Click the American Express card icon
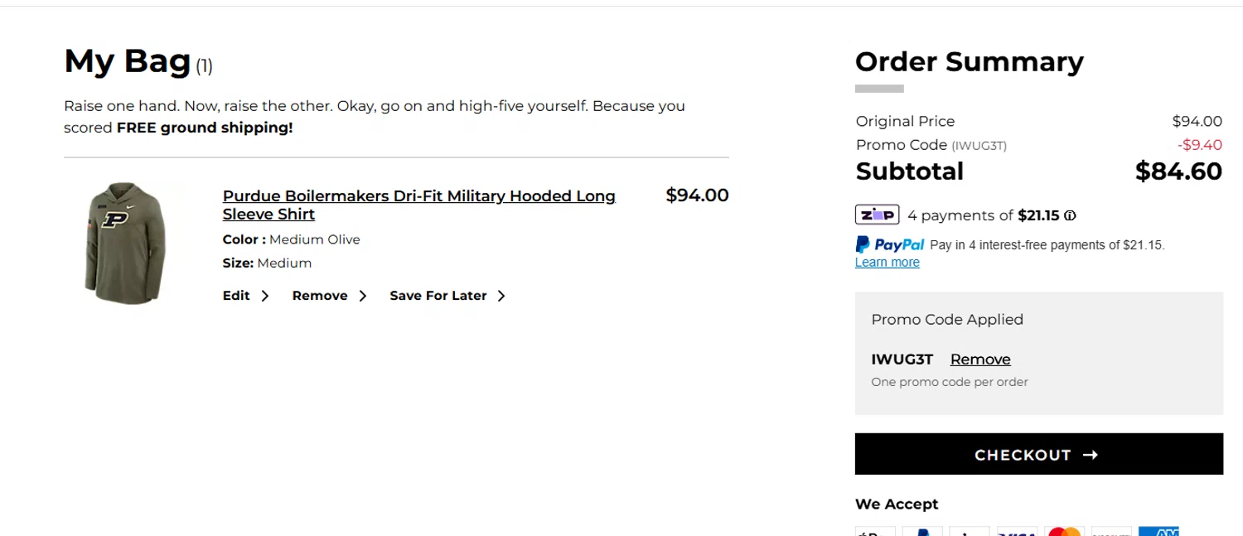The height and width of the screenshot is (536, 1243). pyautogui.click(x=1158, y=531)
